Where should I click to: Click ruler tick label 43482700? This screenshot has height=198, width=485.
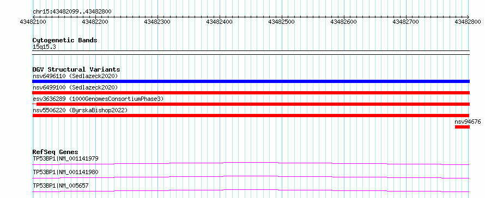[405, 22]
